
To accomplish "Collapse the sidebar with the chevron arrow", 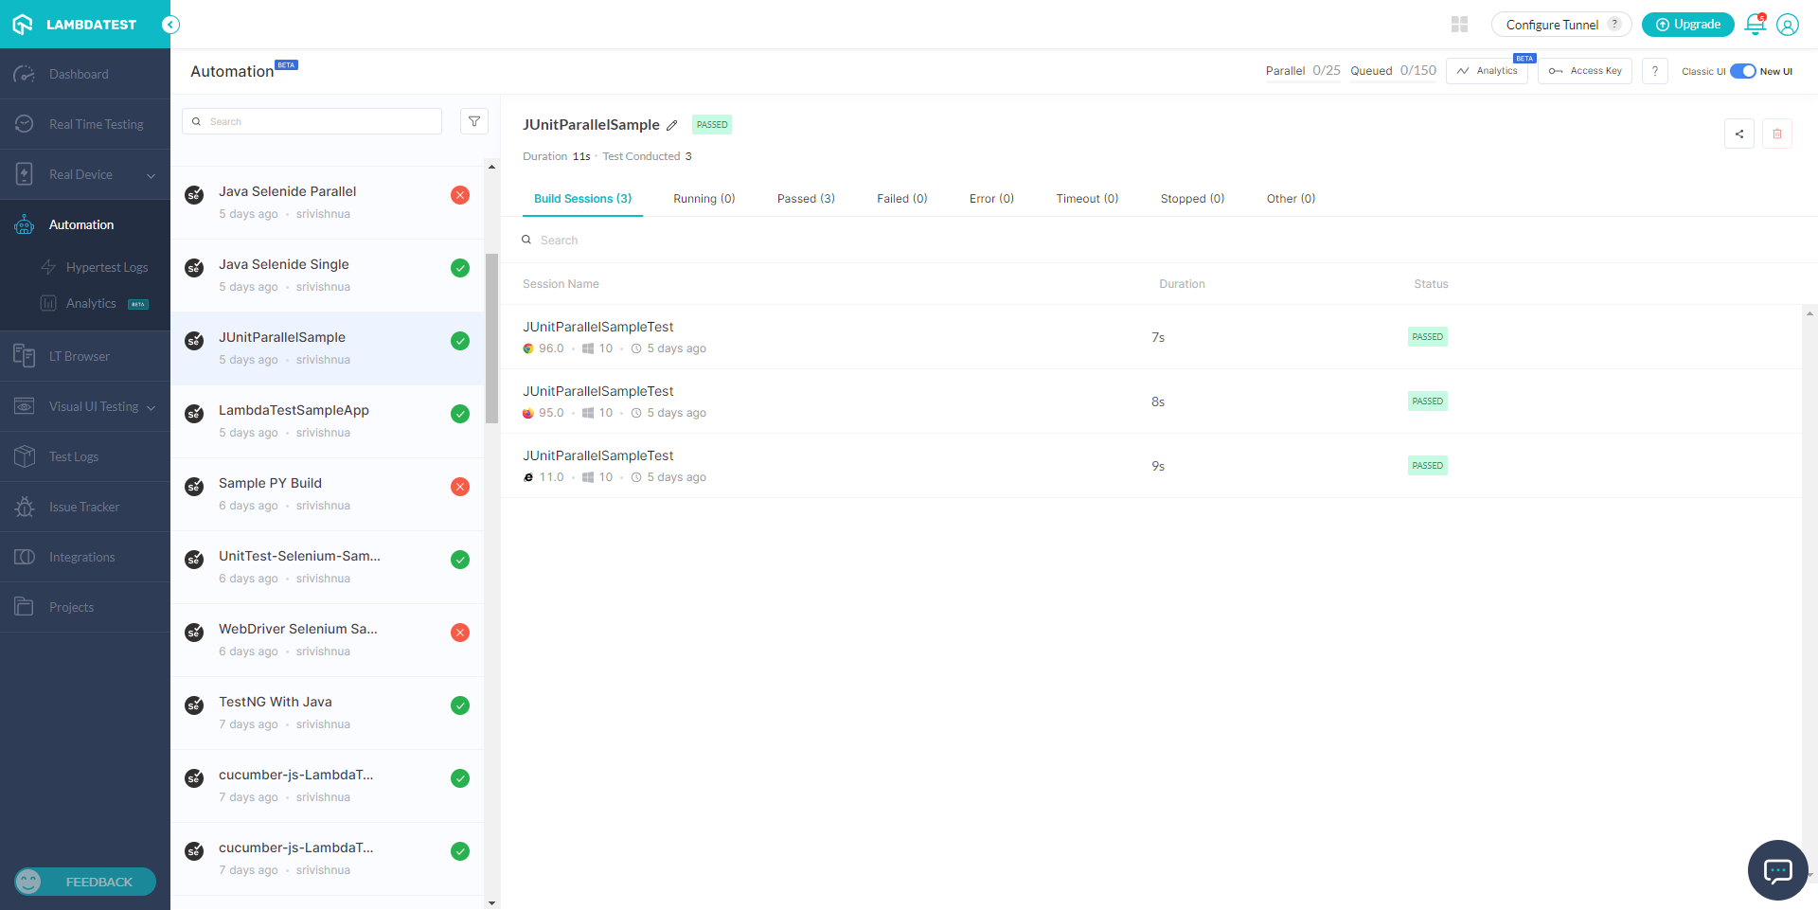I will [171, 25].
